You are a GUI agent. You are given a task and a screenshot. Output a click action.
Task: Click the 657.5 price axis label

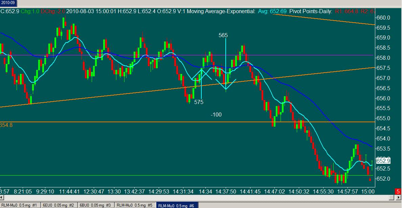[x=383, y=68]
